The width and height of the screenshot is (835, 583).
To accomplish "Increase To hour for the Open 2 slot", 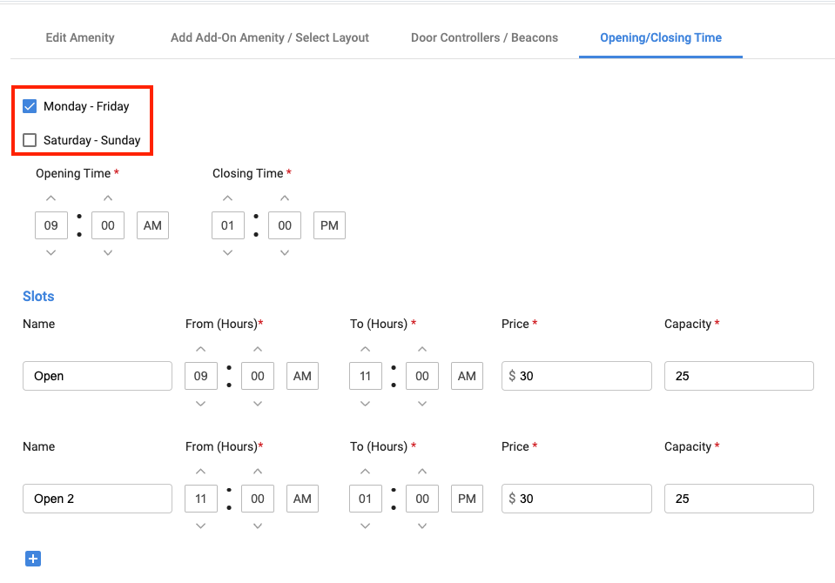I will pyautogui.click(x=366, y=472).
